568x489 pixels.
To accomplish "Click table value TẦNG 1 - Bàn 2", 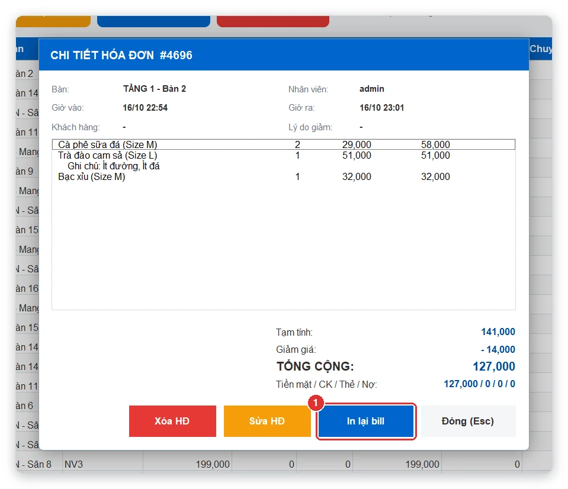I will (x=155, y=89).
